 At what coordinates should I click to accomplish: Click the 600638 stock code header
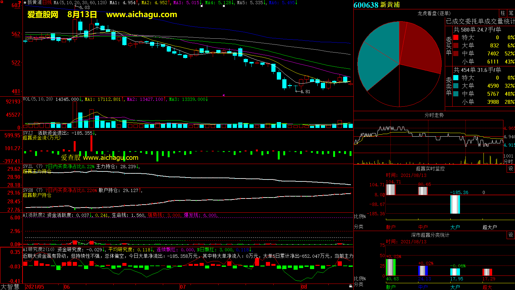366,5
